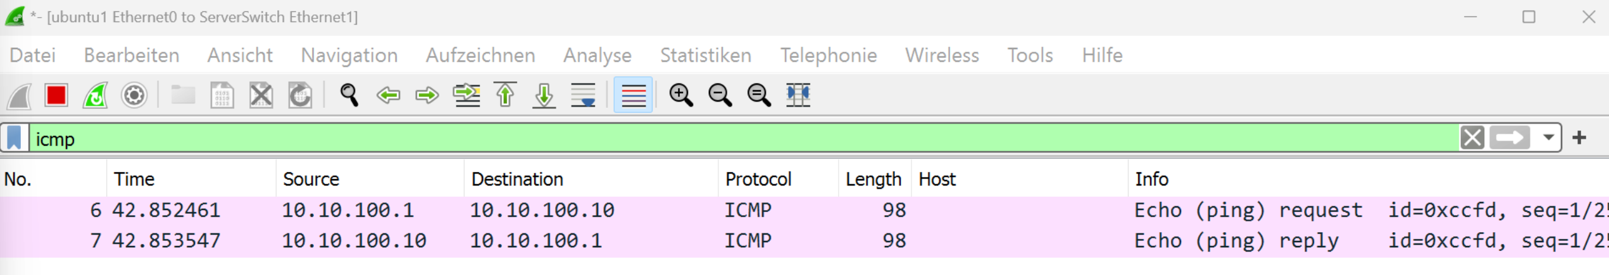
Task: Open the Analyse menu
Action: (597, 56)
